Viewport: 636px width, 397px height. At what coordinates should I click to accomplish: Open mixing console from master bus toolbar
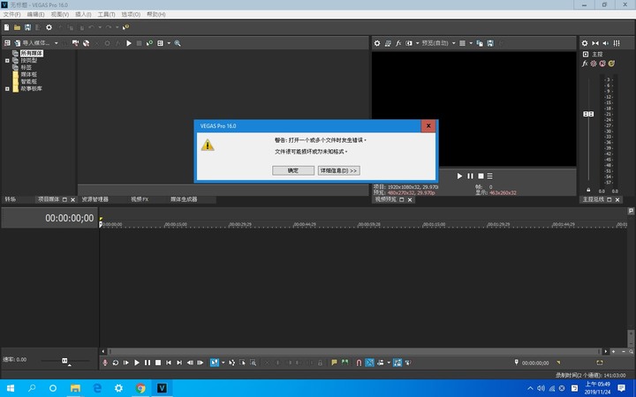[x=617, y=43]
